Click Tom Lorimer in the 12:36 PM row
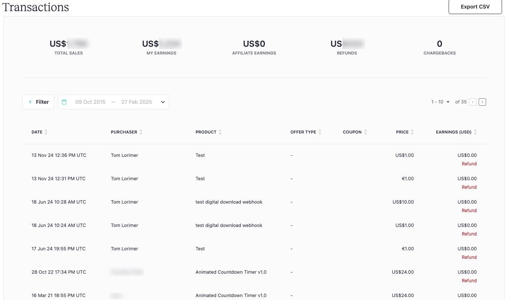The height and width of the screenshot is (300, 505). (124, 155)
